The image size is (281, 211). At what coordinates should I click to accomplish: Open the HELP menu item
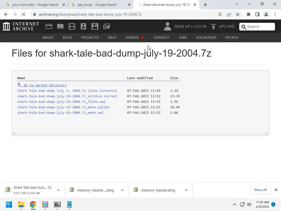coord(112,37)
